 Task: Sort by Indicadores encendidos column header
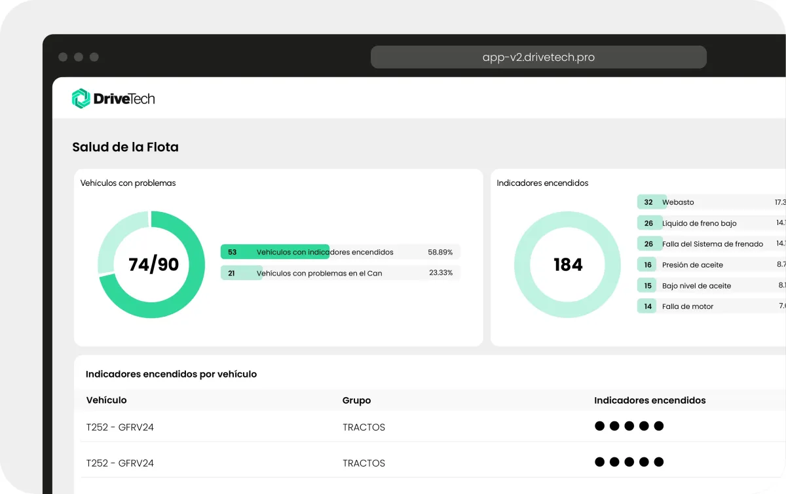650,400
